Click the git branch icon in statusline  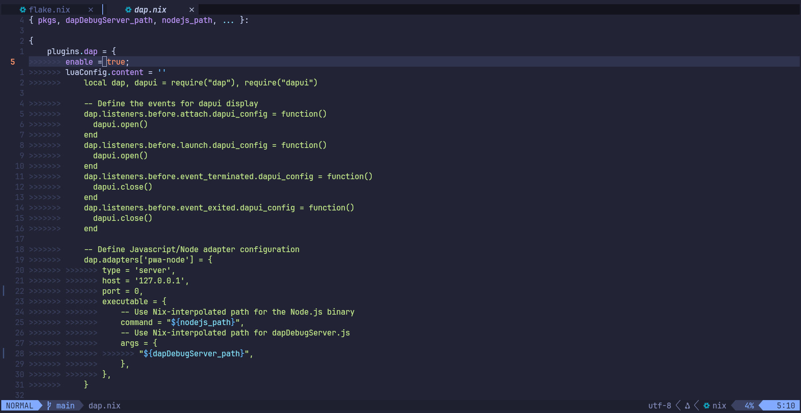(49, 405)
